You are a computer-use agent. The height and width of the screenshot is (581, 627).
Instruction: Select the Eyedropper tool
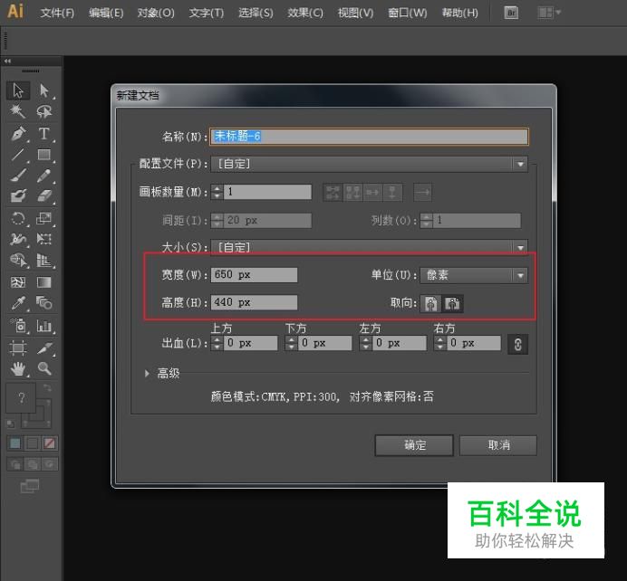(18, 303)
